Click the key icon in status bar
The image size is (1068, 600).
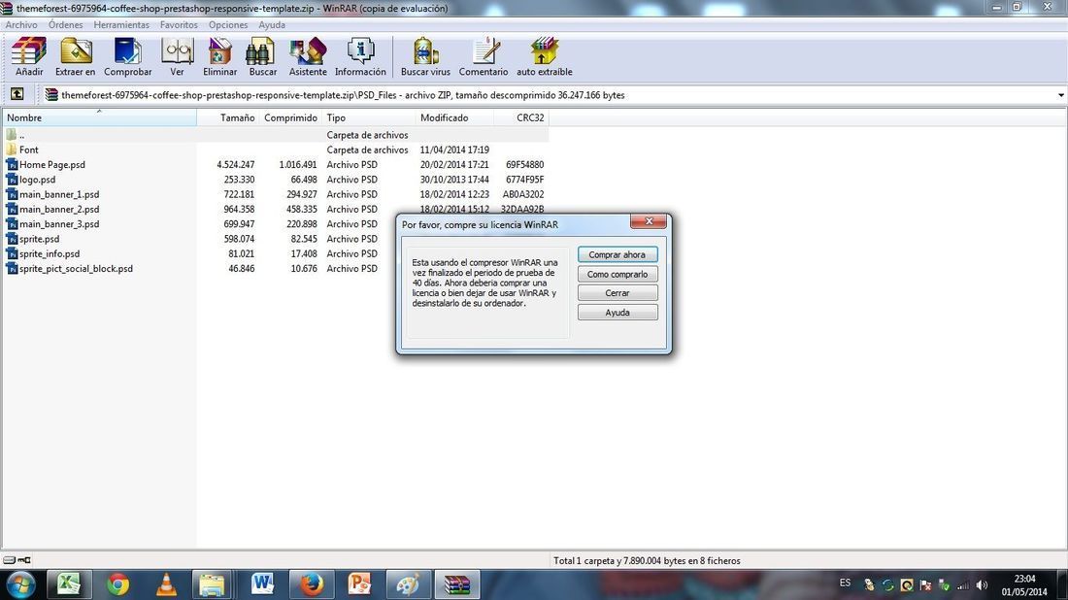[x=24, y=560]
